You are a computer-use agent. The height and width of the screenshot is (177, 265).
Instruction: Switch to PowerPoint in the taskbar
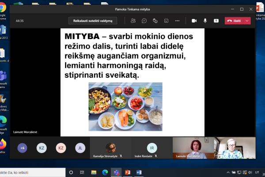point(128,173)
